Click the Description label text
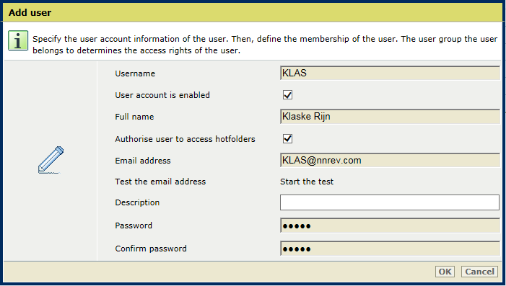The height and width of the screenshot is (286, 506). [x=137, y=202]
